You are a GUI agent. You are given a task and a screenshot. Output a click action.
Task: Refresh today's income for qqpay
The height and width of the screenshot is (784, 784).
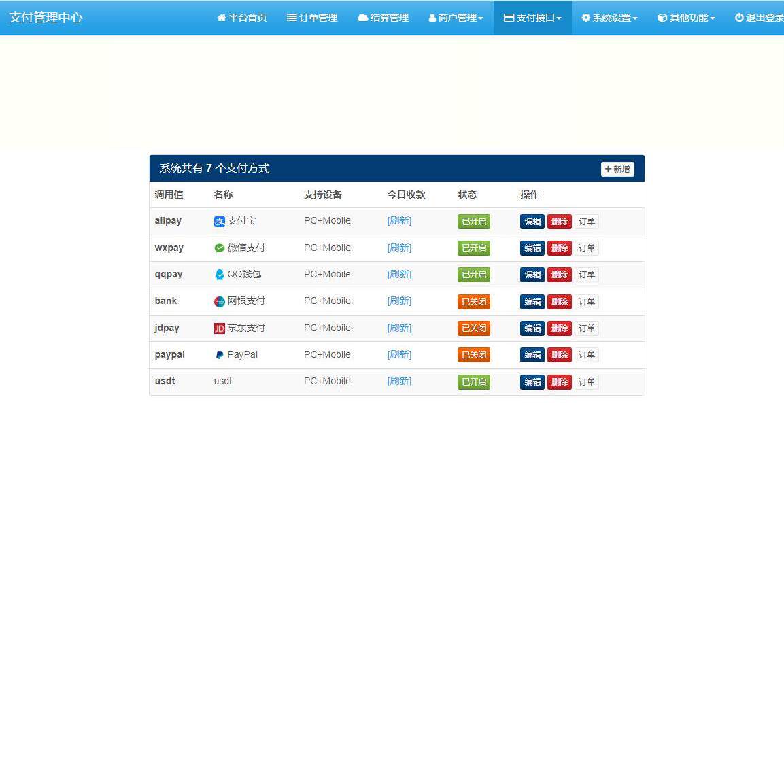pos(399,274)
